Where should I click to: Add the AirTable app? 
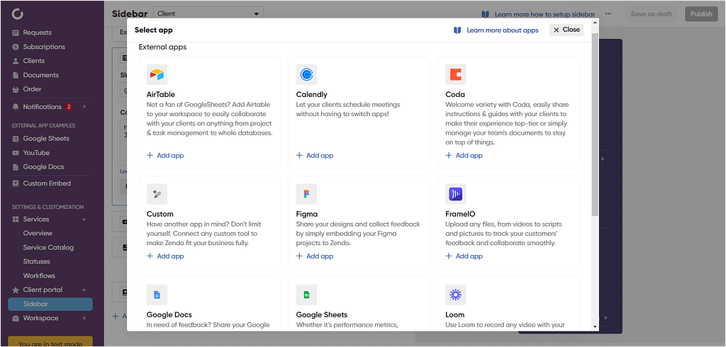[165, 156]
